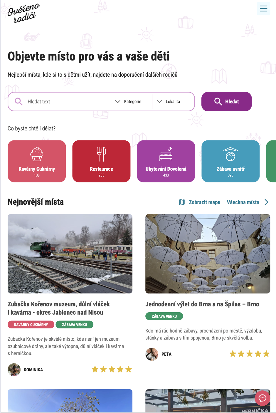This screenshot has width=276, height=413.
Task: Select Zábava venku tag under Brno article
Action: tap(164, 316)
